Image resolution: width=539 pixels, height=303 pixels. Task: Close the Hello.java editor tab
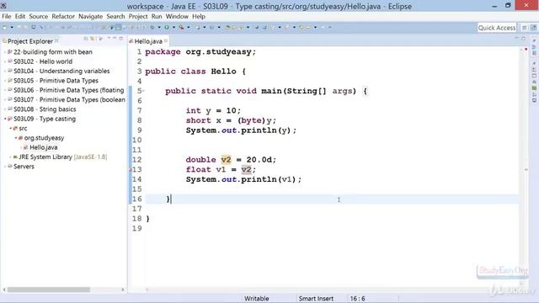(x=166, y=41)
